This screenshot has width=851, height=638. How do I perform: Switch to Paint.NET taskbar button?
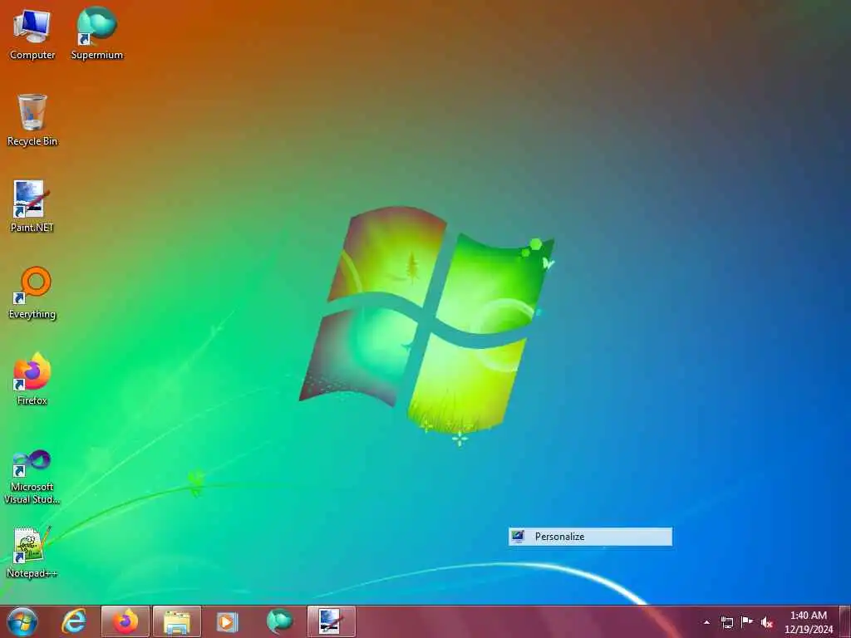tap(332, 621)
